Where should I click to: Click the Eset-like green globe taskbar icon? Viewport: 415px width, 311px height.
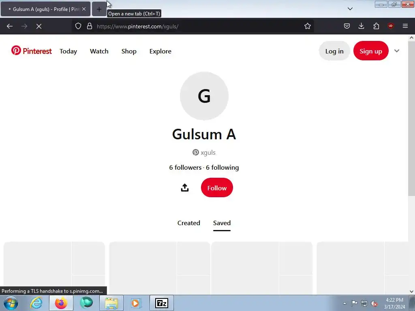click(86, 303)
